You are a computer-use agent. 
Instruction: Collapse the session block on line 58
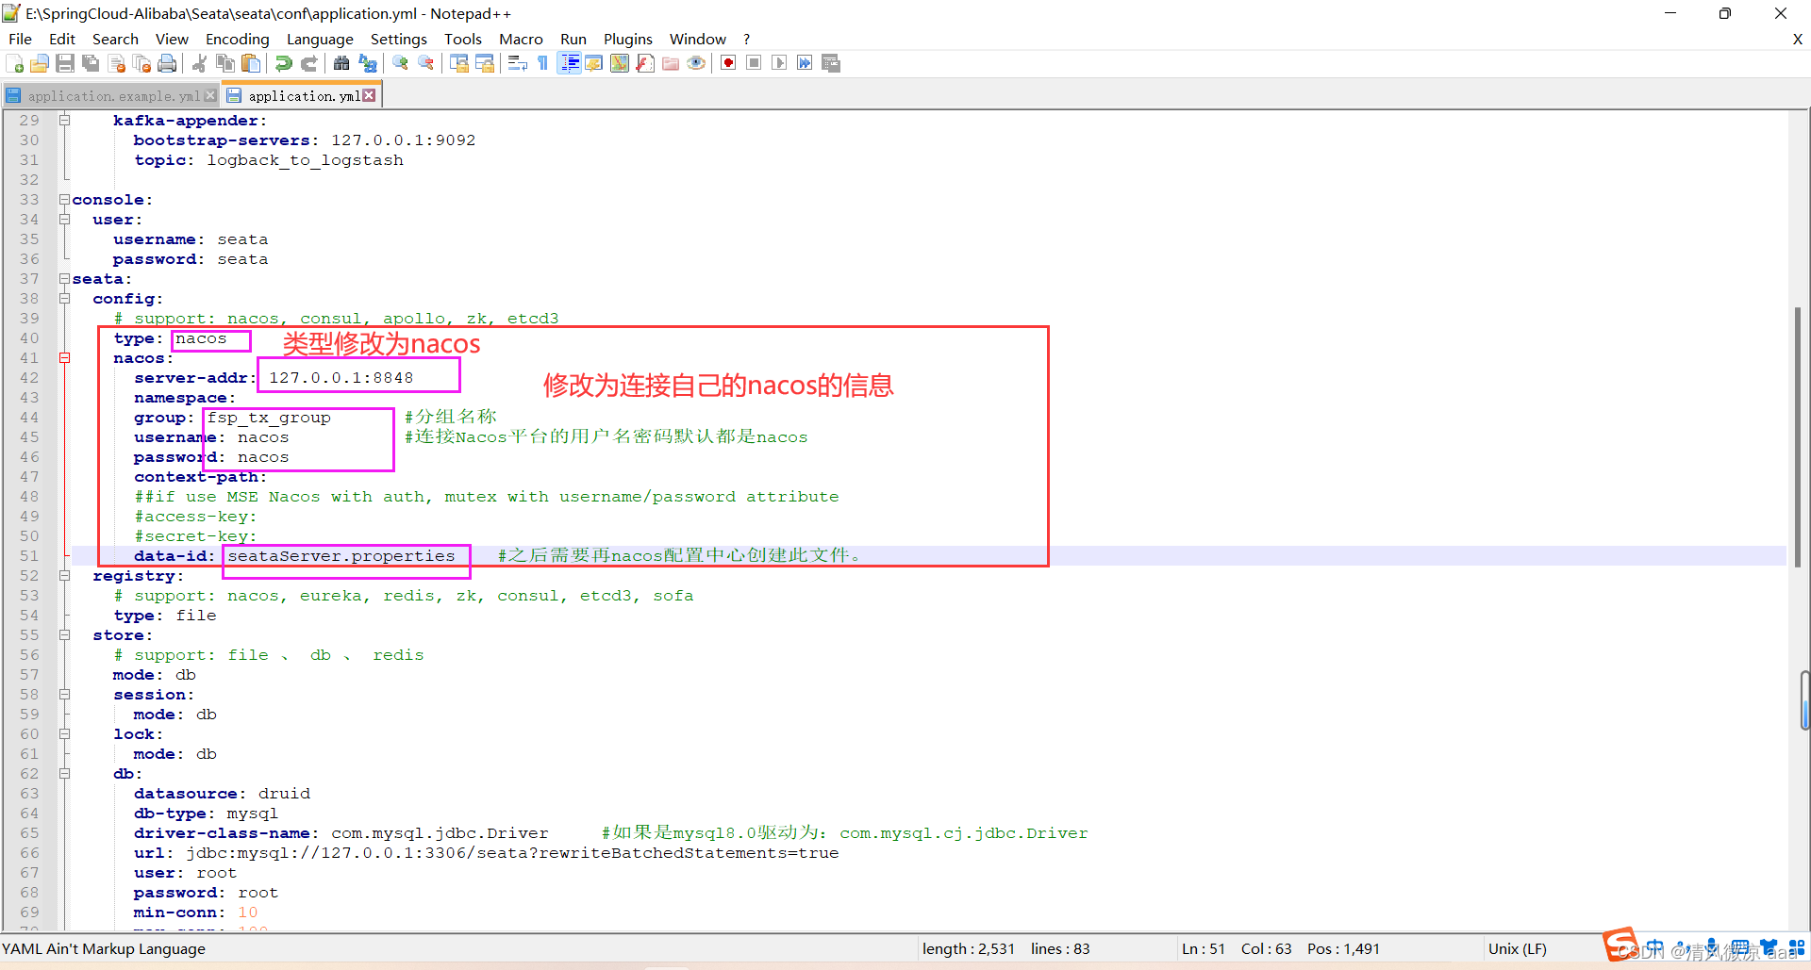[x=65, y=695]
